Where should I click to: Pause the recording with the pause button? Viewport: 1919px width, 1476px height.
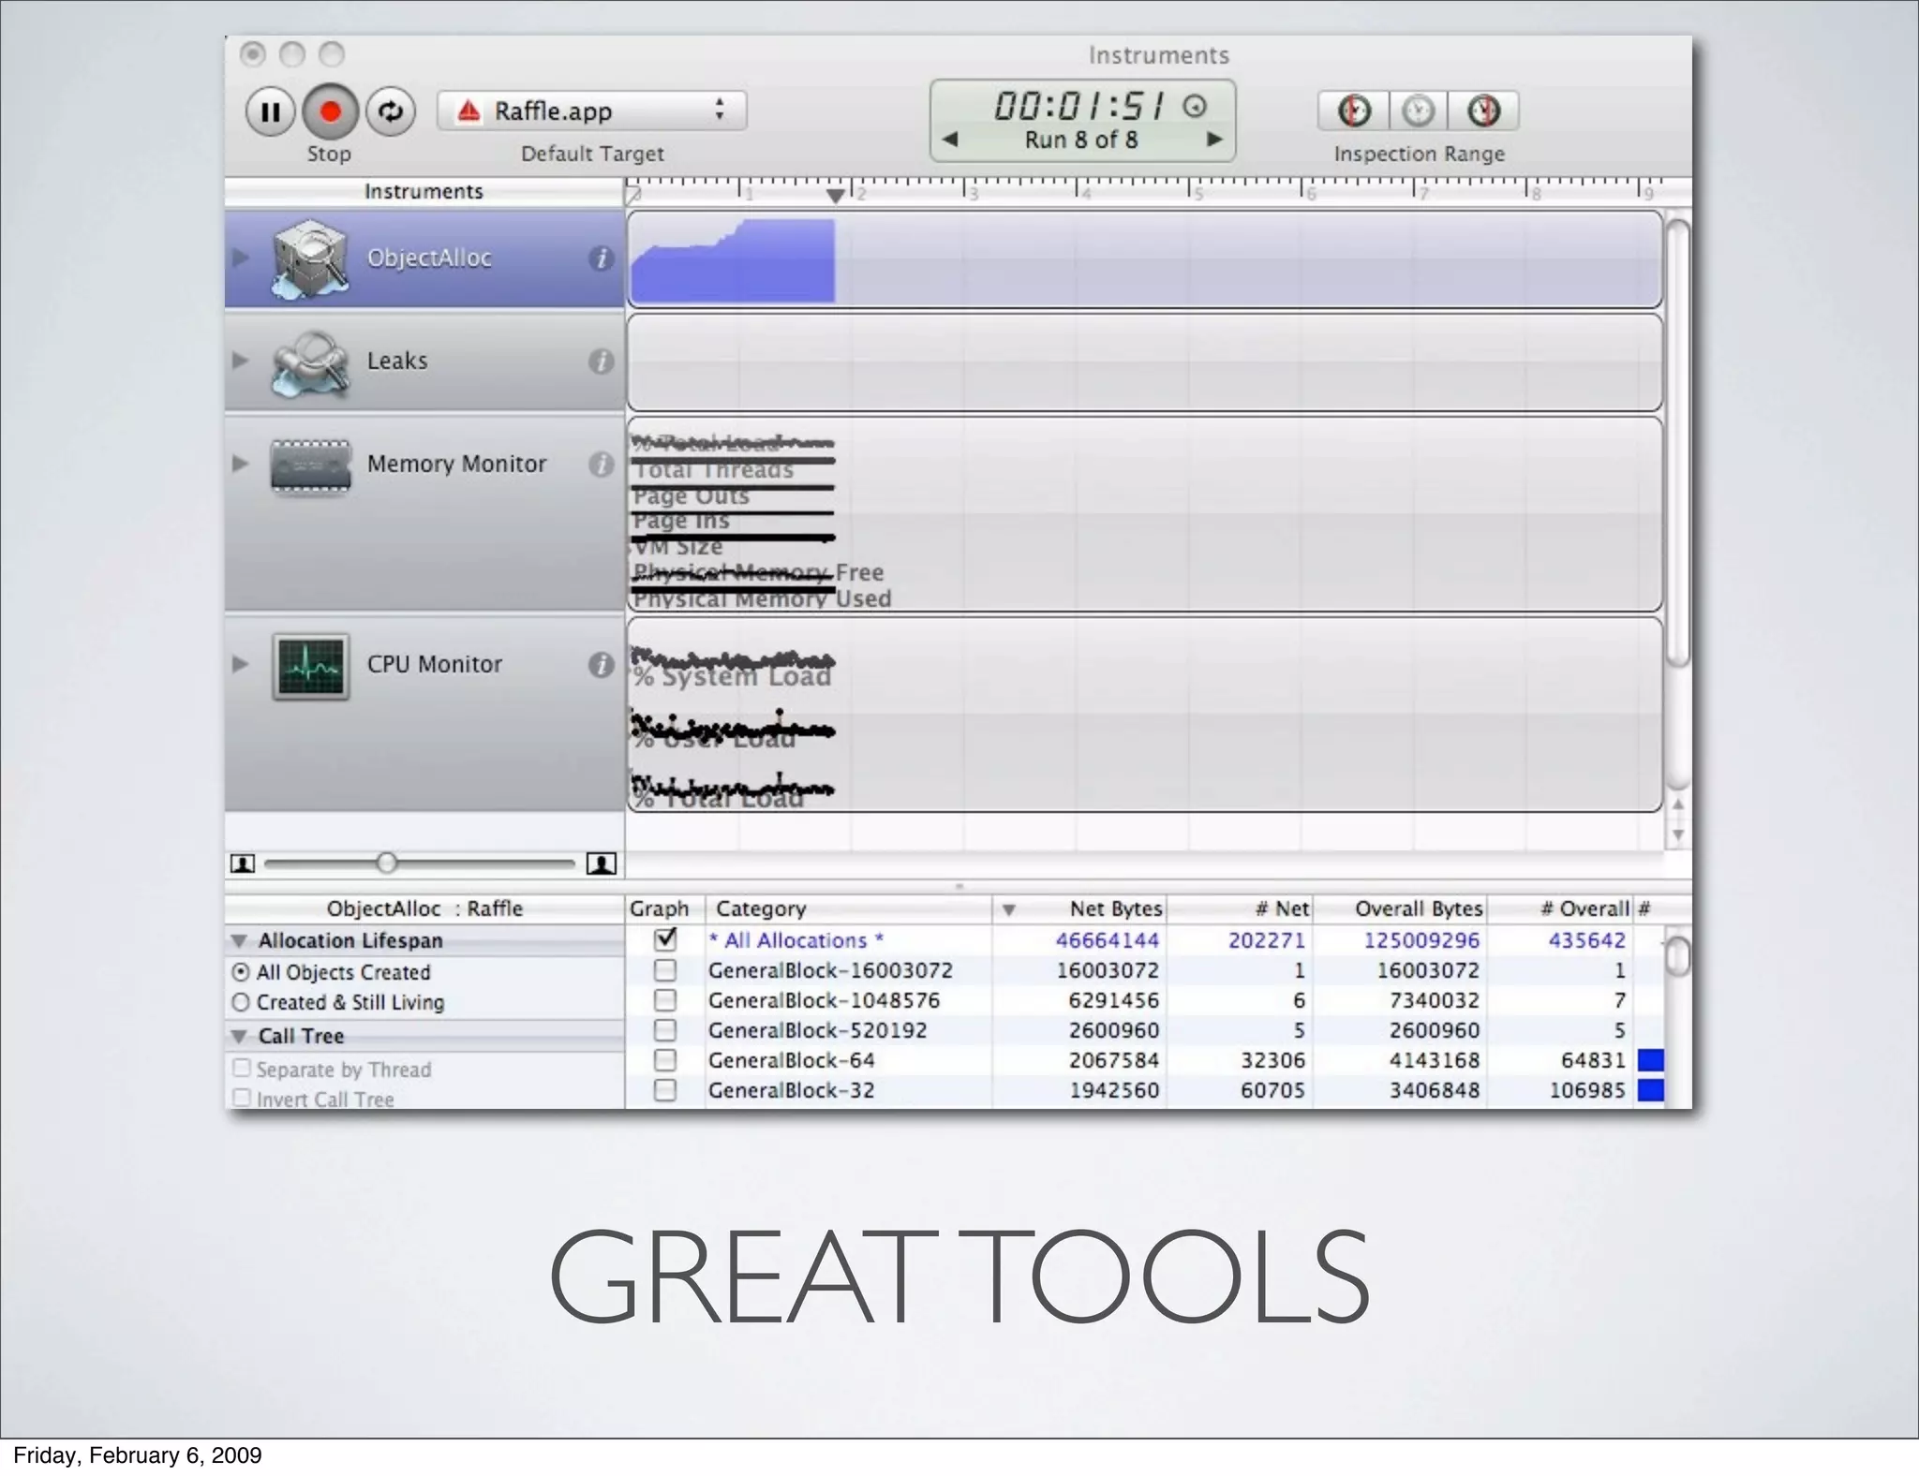pyautogui.click(x=271, y=111)
